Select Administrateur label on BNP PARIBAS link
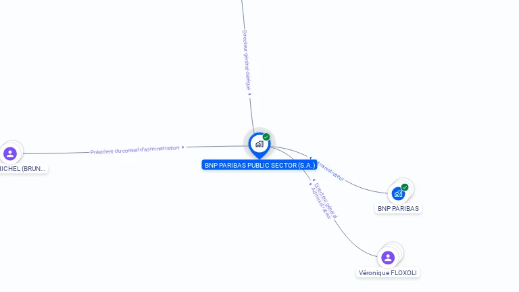Screen dimensions: 519x292 click(330, 171)
